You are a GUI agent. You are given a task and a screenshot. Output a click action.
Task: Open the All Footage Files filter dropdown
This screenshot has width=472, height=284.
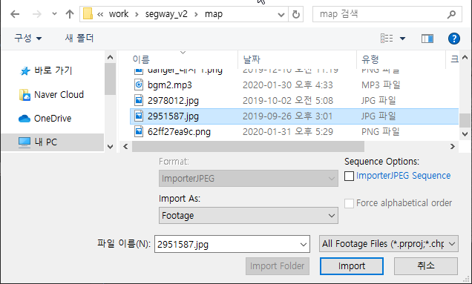click(389, 244)
